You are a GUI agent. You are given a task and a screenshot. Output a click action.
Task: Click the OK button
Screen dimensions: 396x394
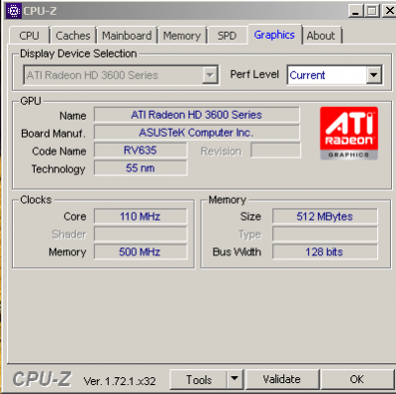[x=356, y=379]
